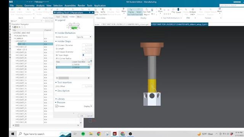The height and width of the screenshot is (137, 244).
Task: Select step 1 row in holder table
Action: [x=73, y=64]
